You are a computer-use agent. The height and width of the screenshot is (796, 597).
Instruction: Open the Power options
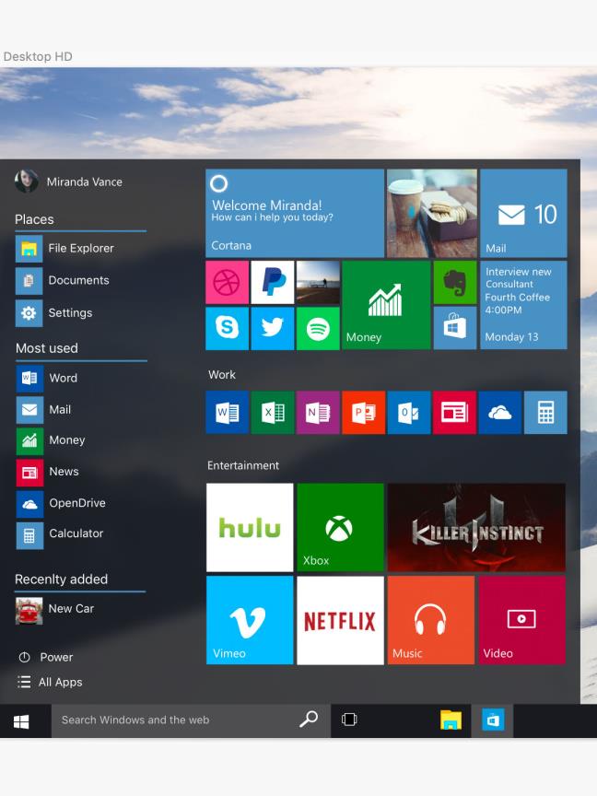[x=46, y=658]
